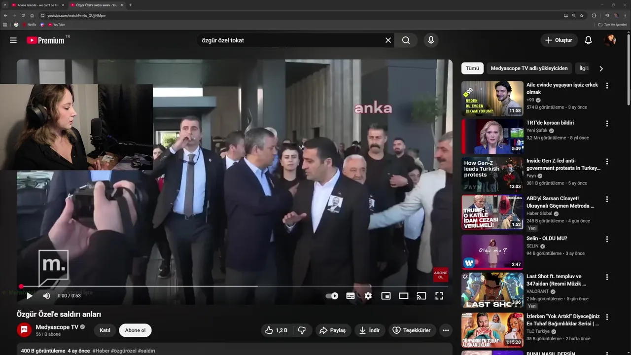The image size is (631, 355).
Task: Mute the video volume
Action: coord(46,296)
